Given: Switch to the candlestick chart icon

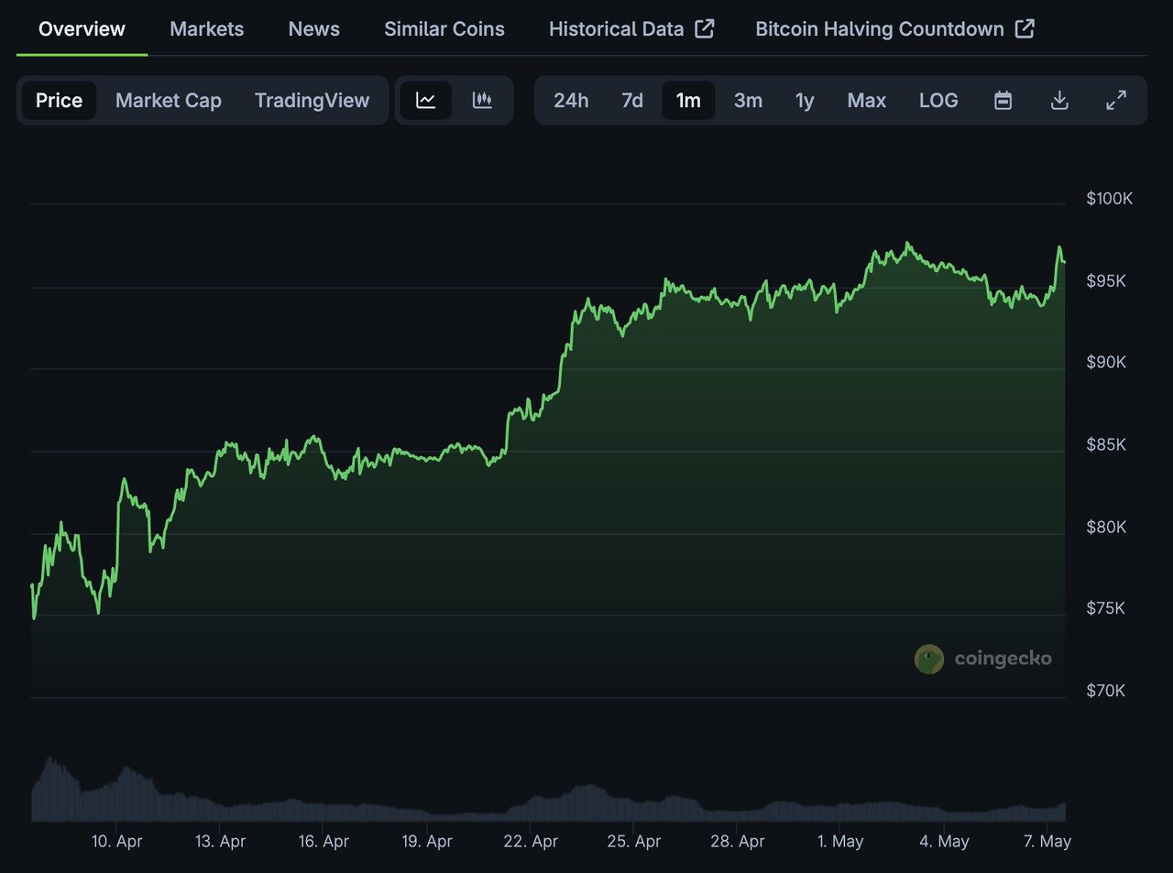Looking at the screenshot, I should click(482, 101).
